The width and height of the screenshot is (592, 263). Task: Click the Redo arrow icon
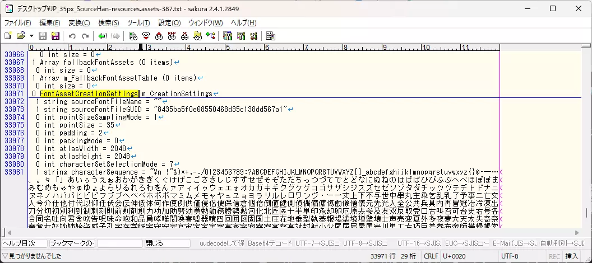[x=85, y=36]
